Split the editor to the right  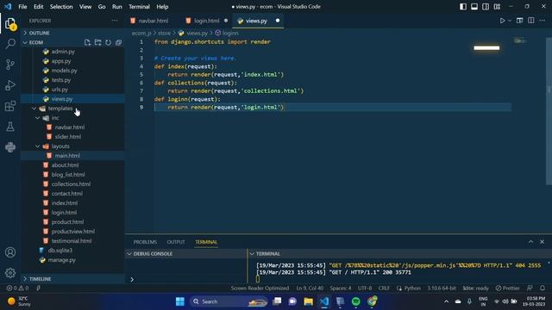(x=531, y=21)
